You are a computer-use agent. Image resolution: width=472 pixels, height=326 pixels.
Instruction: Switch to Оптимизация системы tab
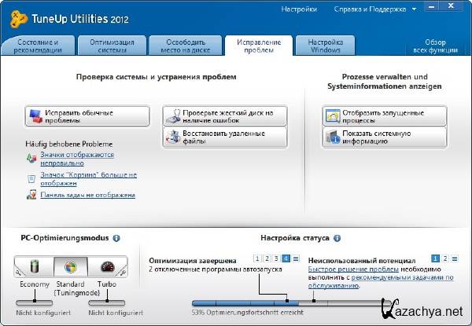[112, 46]
